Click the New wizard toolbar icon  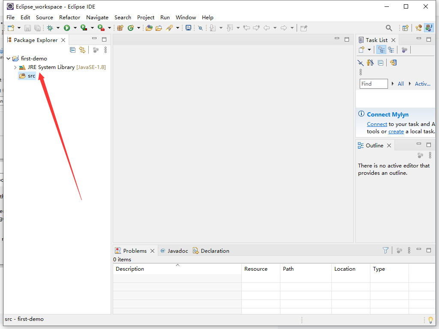pyautogui.click(x=11, y=28)
